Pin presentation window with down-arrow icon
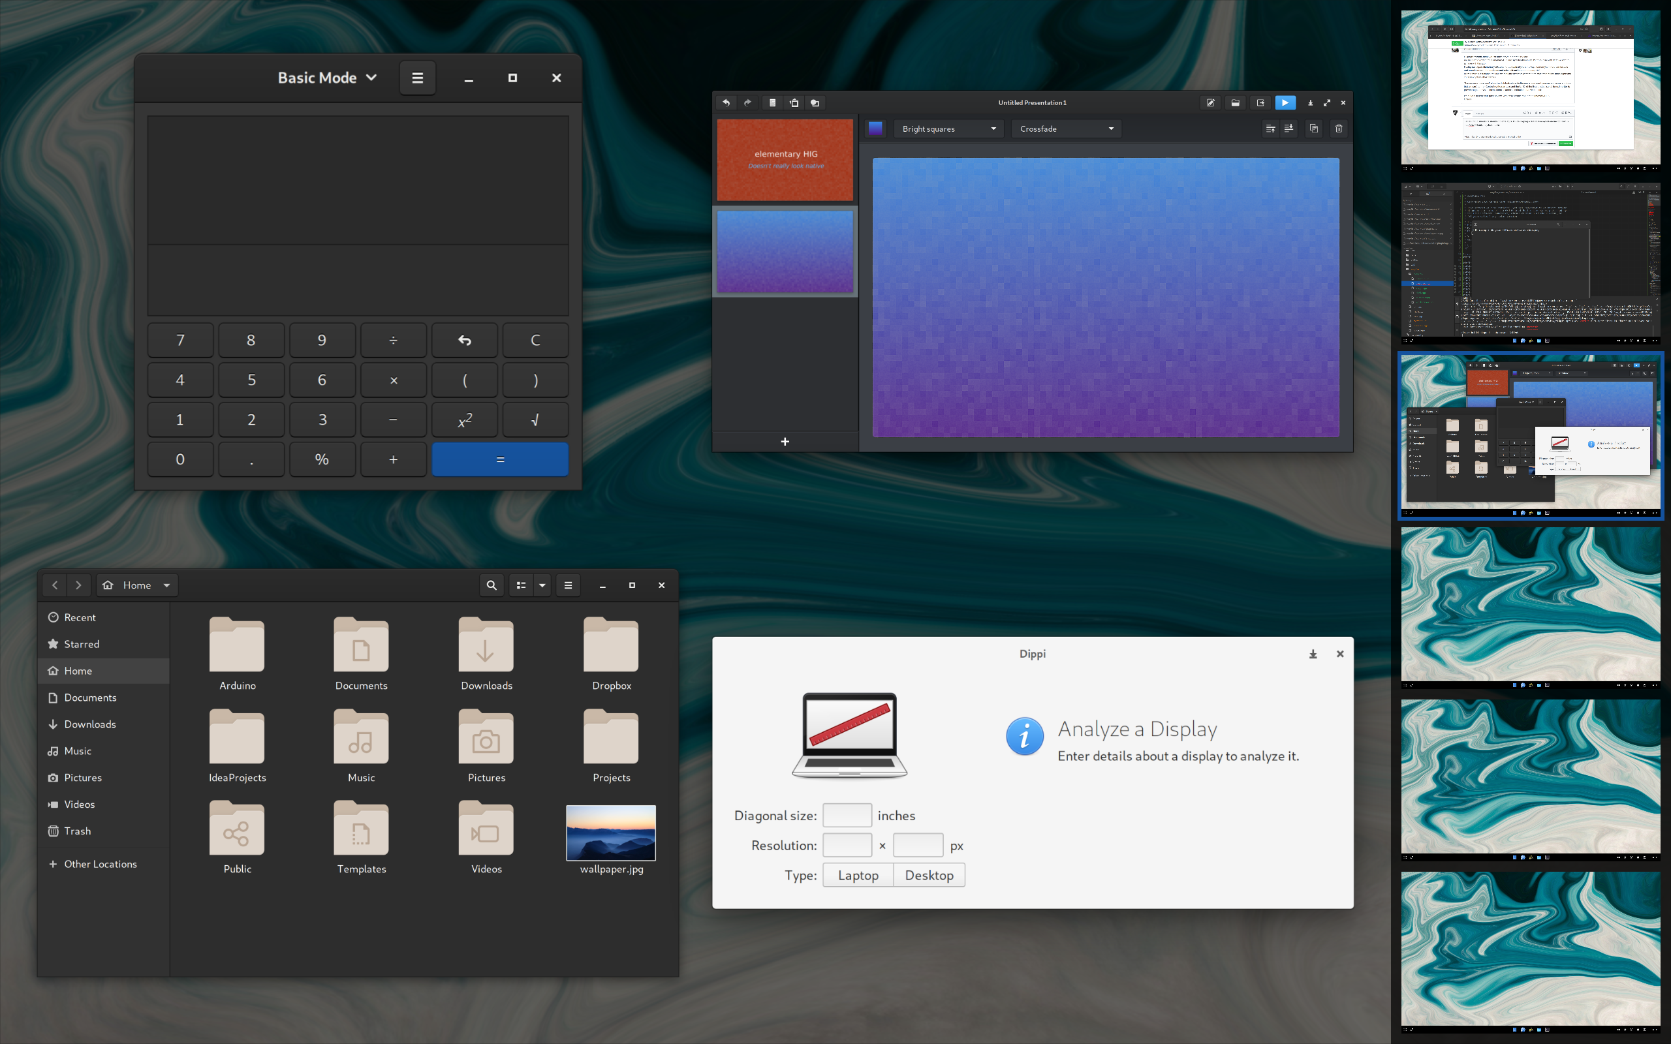 coord(1310,103)
